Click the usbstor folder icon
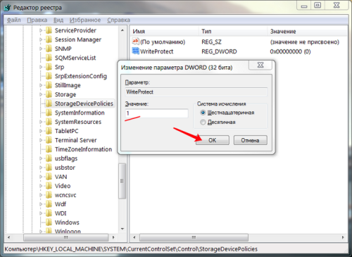Screen dimensions: 352x257 coord(49,168)
